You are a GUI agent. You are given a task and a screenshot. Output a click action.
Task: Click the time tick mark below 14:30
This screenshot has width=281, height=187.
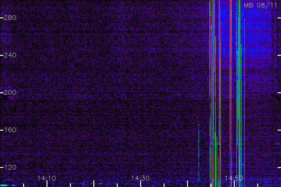click(x=141, y=184)
